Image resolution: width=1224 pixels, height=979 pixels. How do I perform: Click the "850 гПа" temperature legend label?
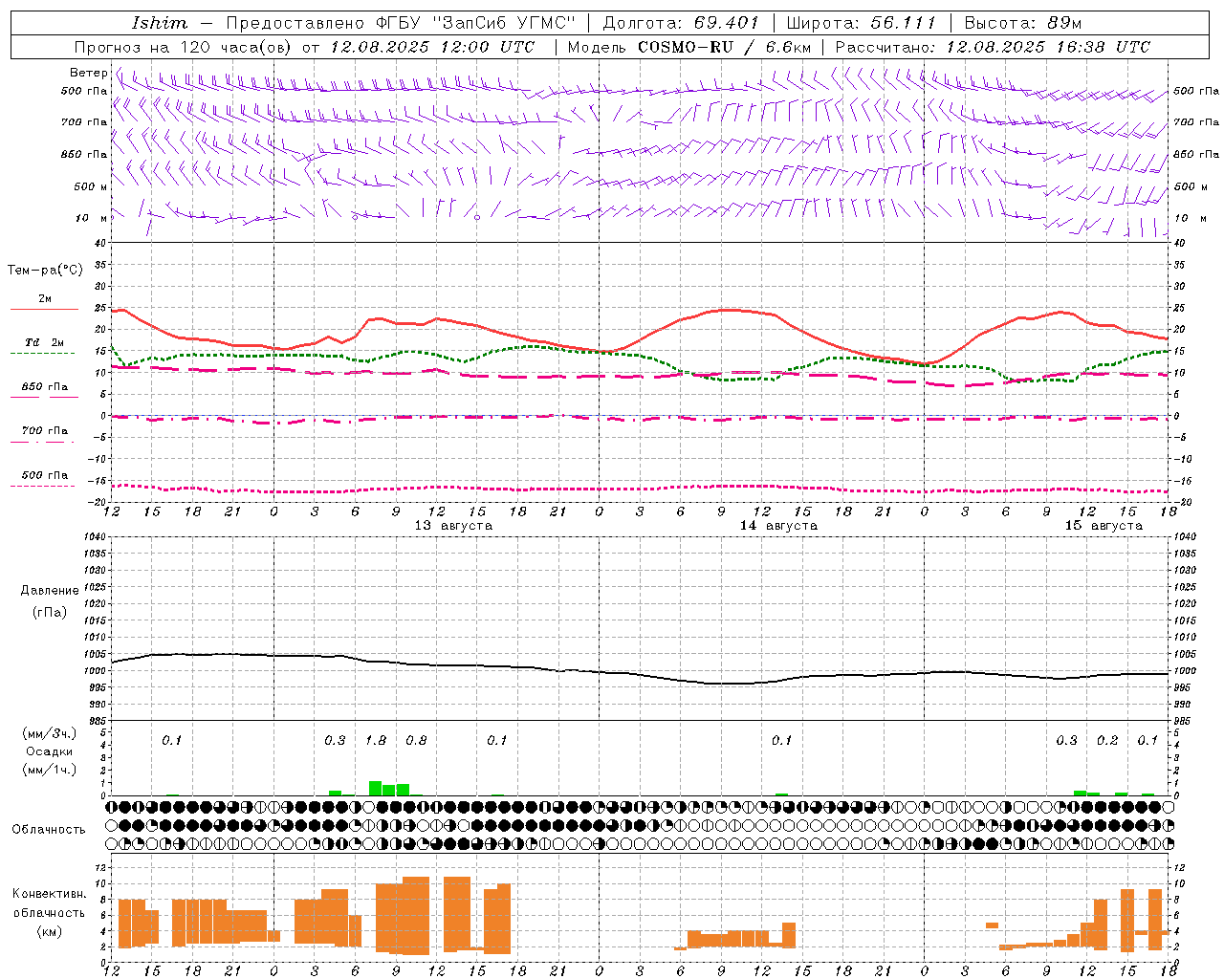(x=45, y=387)
